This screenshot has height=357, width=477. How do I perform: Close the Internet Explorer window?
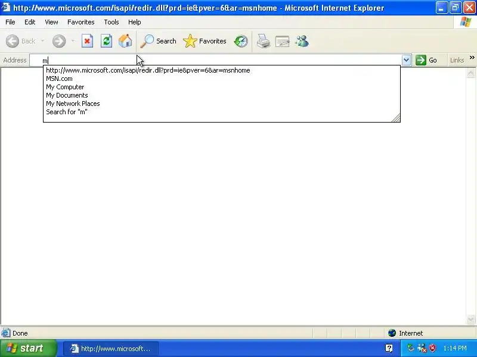coord(469,8)
